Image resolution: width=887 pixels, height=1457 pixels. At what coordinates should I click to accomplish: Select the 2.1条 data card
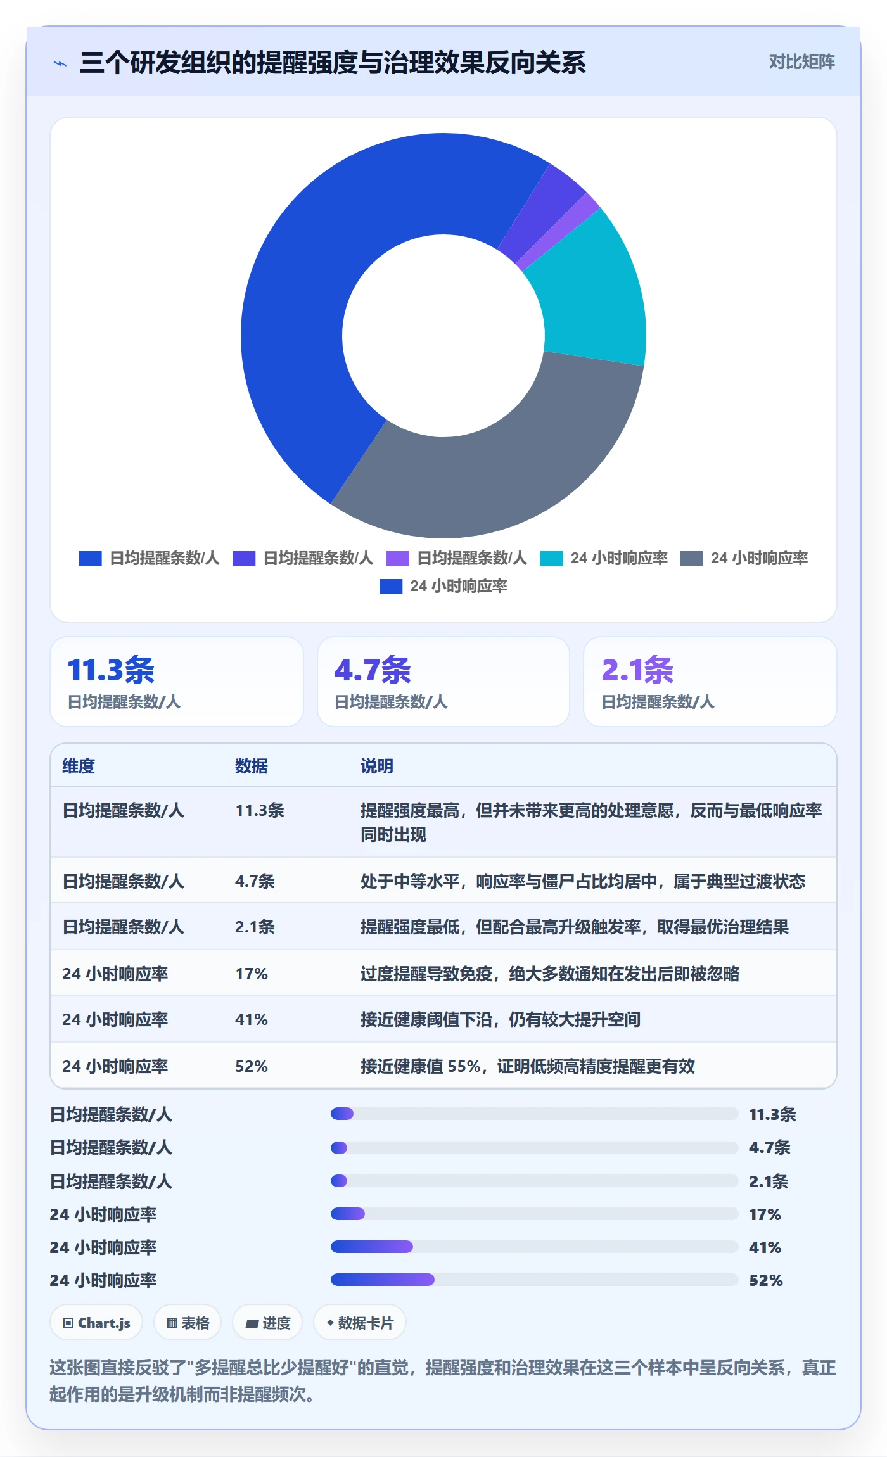tap(710, 682)
